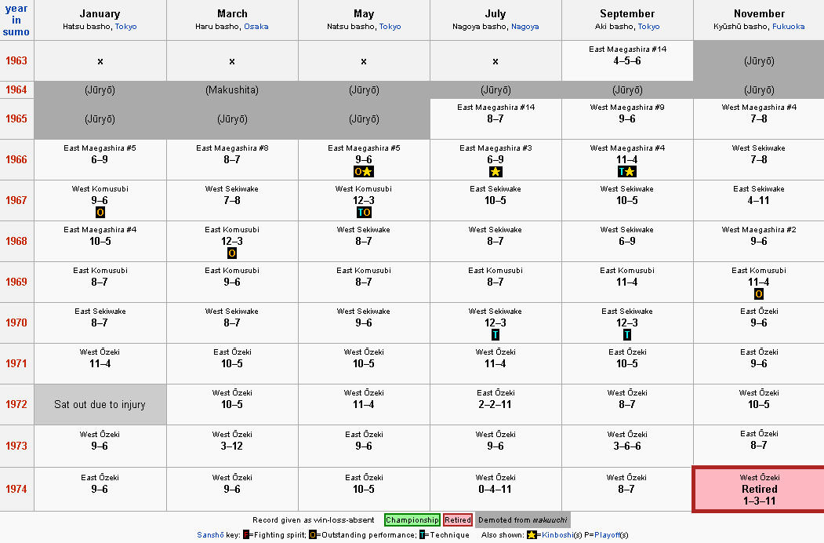Open the 'year in sumo' header link
The height and width of the screenshot is (543, 824).
click(x=16, y=20)
